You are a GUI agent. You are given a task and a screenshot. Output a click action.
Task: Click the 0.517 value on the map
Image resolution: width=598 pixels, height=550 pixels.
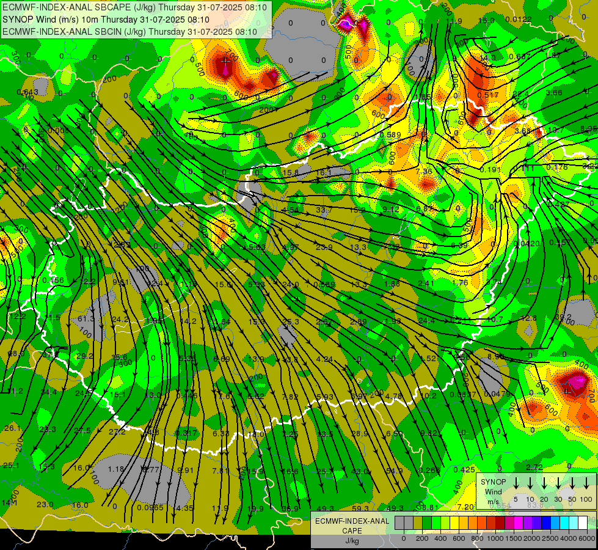click(488, 95)
